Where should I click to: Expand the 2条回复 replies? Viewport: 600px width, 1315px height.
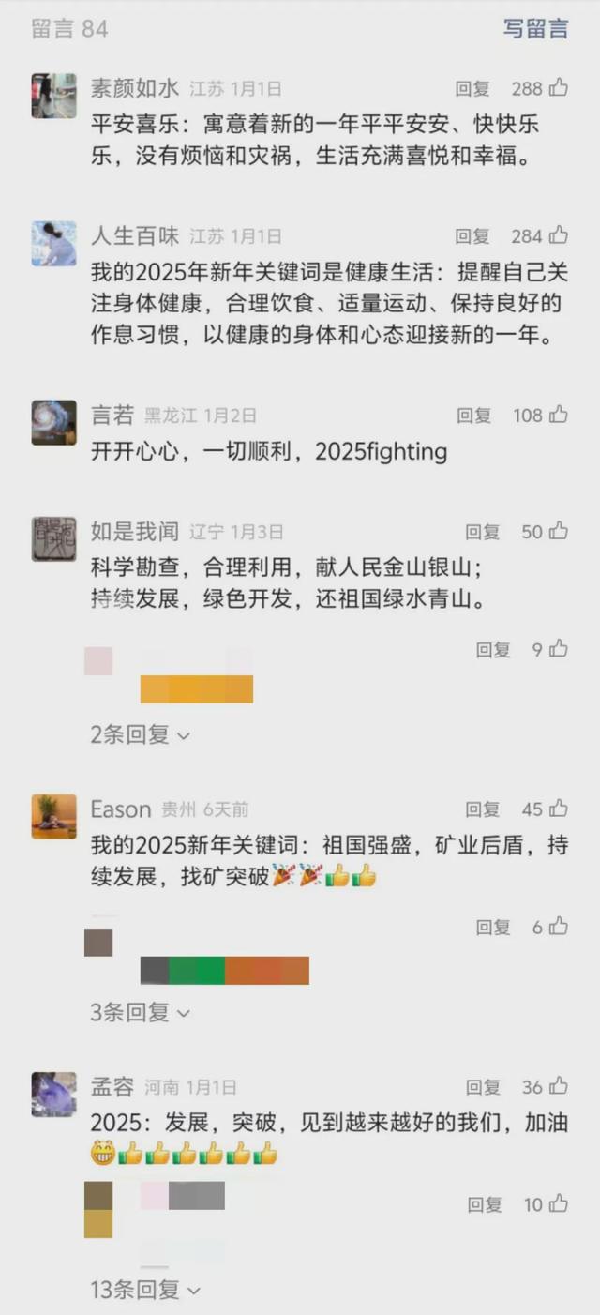coord(141,735)
